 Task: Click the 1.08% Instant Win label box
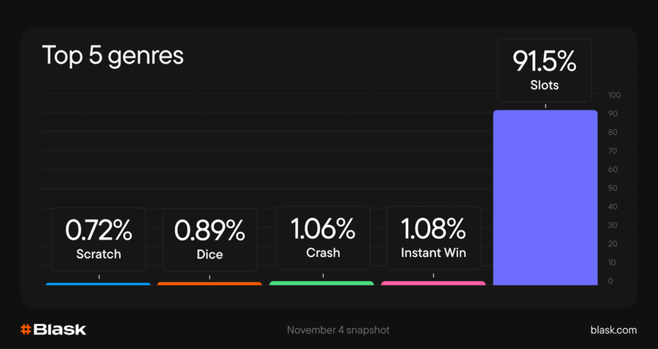click(x=433, y=238)
